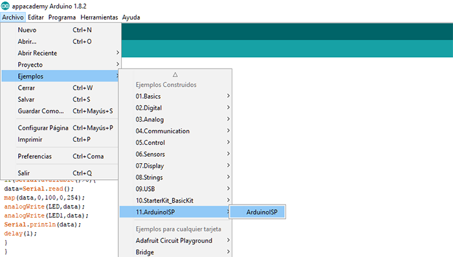The height and width of the screenshot is (257, 453).
Task: Open the Herramientas menu
Action: [99, 17]
